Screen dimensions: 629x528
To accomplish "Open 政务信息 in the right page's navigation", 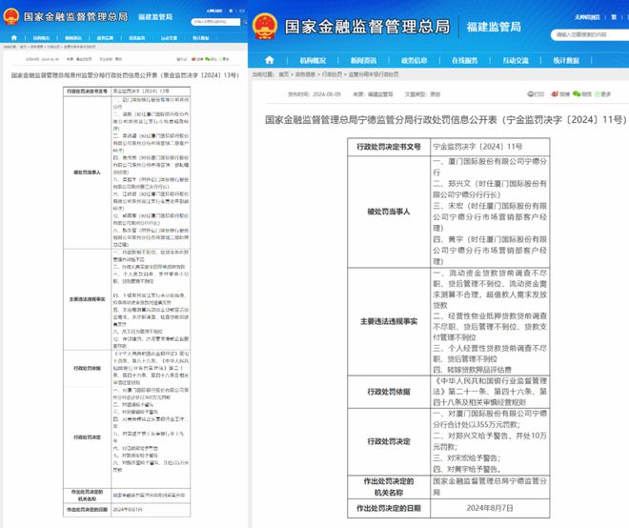I will [x=414, y=61].
